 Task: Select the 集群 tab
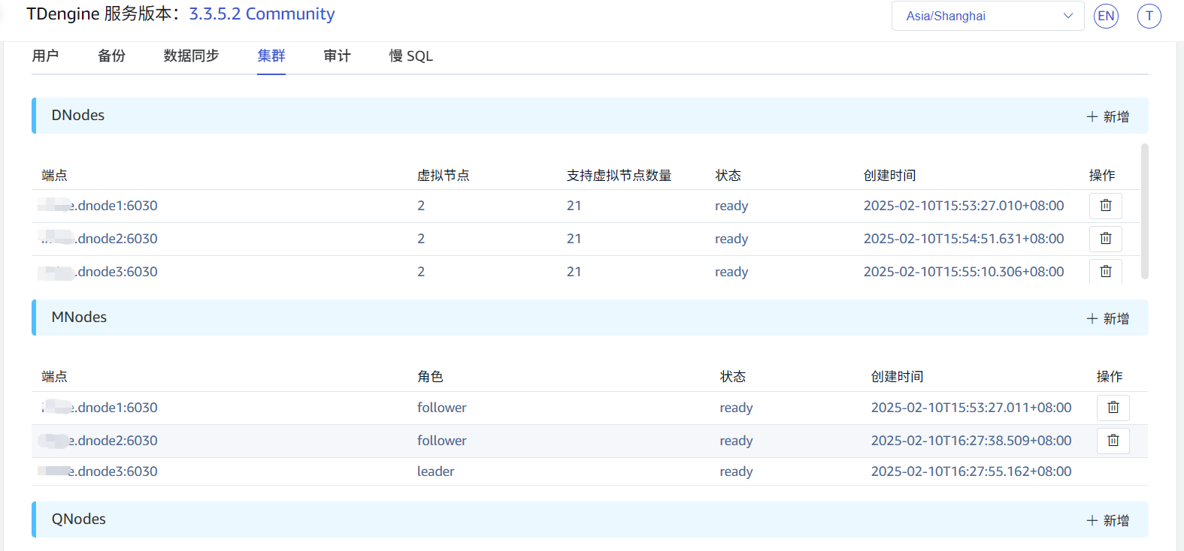pos(271,56)
